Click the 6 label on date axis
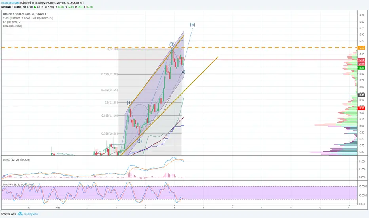The width and height of the screenshot is (369, 218). [x=204, y=208]
